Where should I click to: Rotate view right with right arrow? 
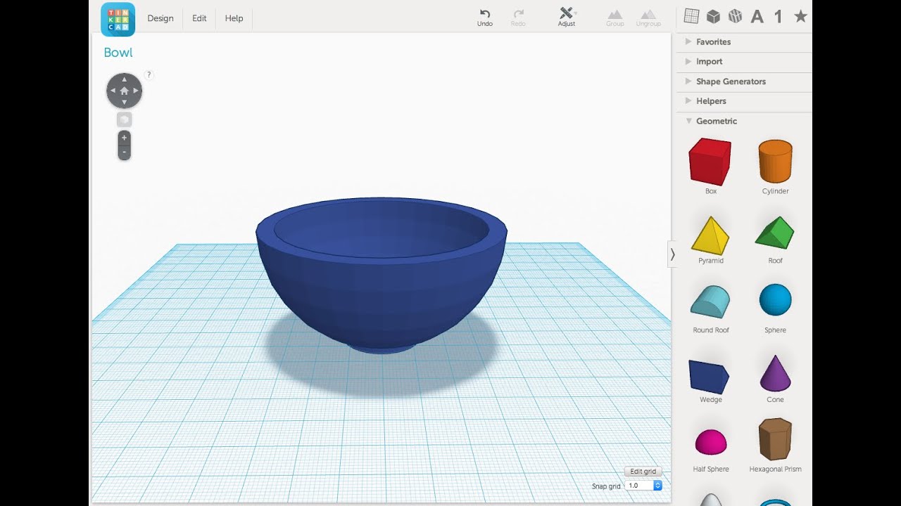click(x=136, y=91)
